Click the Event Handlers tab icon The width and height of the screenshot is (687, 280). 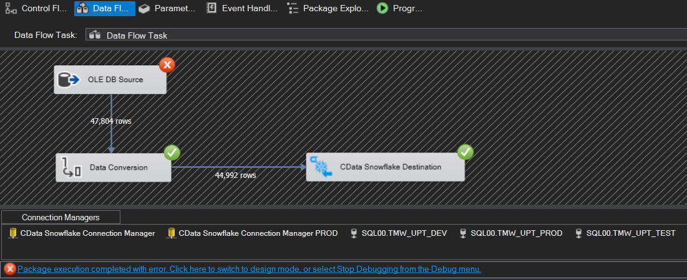212,8
